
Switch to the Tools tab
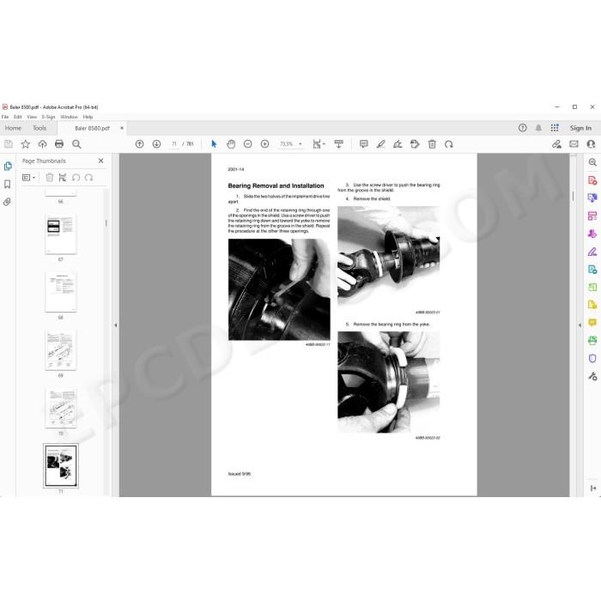pyautogui.click(x=39, y=128)
